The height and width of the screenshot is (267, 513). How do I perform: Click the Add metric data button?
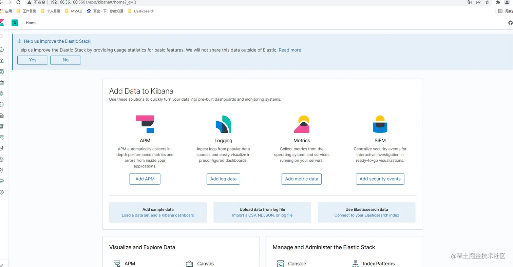pyautogui.click(x=302, y=179)
